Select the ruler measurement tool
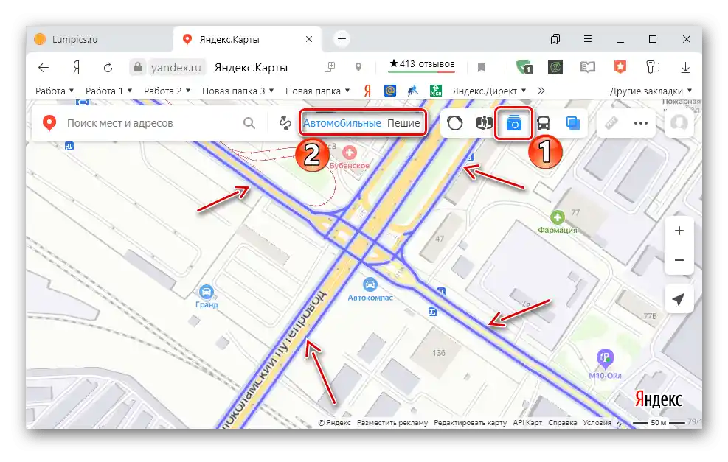Screen dimensions: 728x462 point(611,123)
